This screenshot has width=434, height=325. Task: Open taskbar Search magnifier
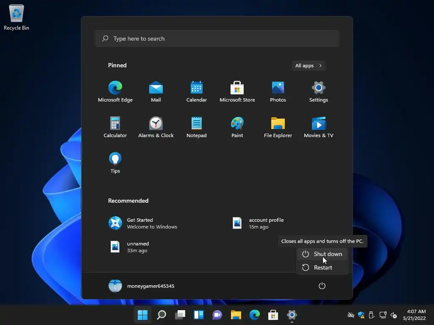pos(161,315)
